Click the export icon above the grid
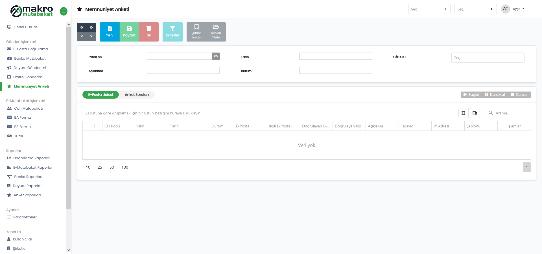The height and width of the screenshot is (254, 542). (463, 113)
